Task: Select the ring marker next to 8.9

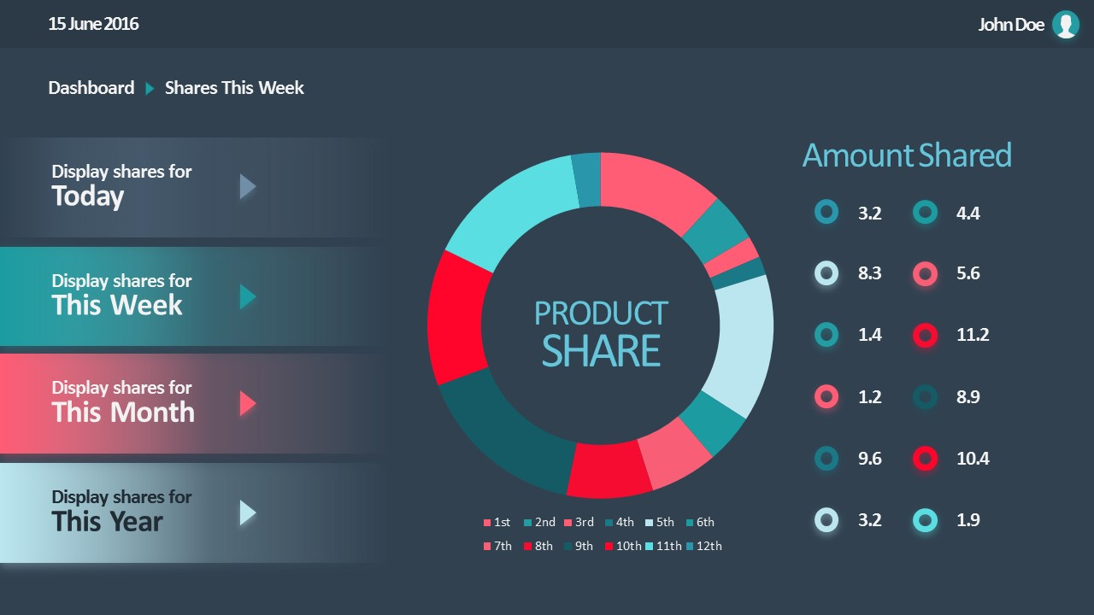Action: [x=925, y=396]
